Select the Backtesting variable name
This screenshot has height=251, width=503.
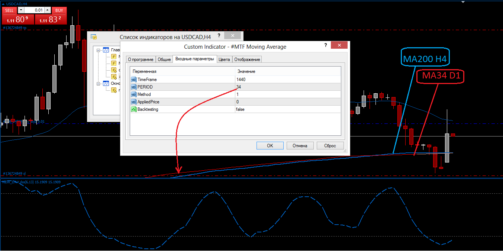[x=148, y=109]
